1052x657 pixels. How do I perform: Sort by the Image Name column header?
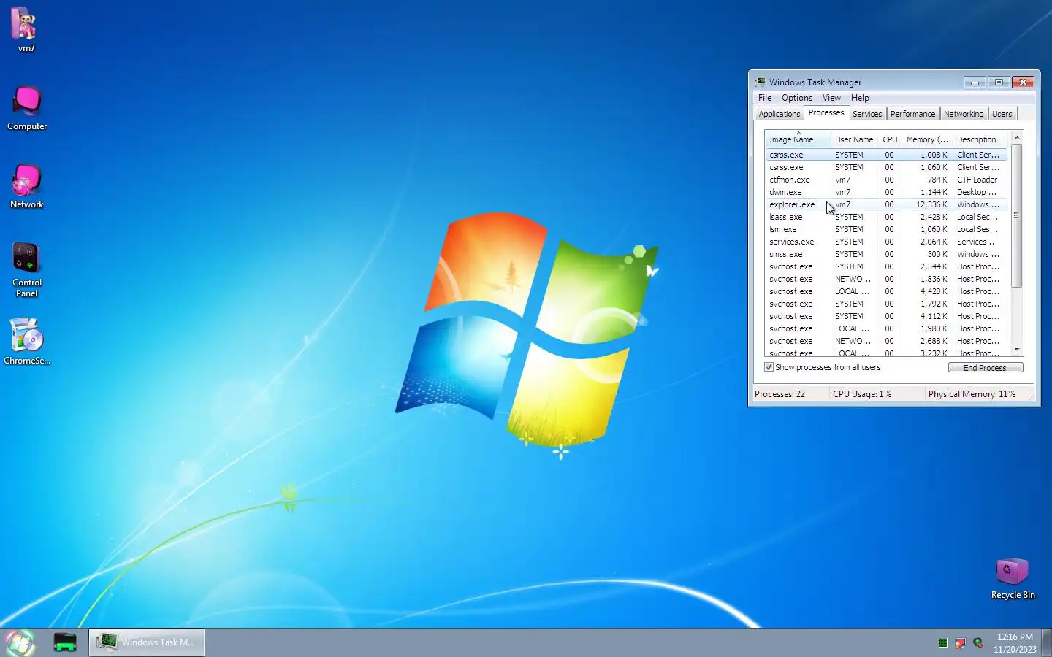pos(797,139)
